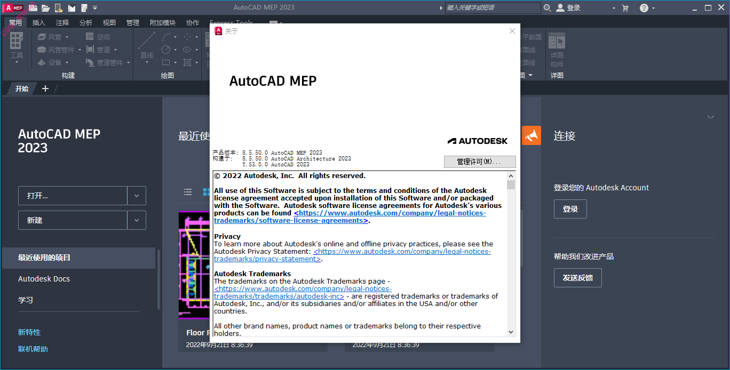Screen dimensions: 730x370
Task: Click the Help question mark icon
Action: pyautogui.click(x=644, y=7)
